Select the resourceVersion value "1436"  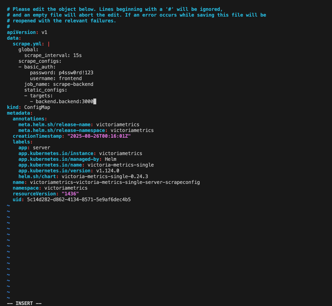(x=70, y=194)
